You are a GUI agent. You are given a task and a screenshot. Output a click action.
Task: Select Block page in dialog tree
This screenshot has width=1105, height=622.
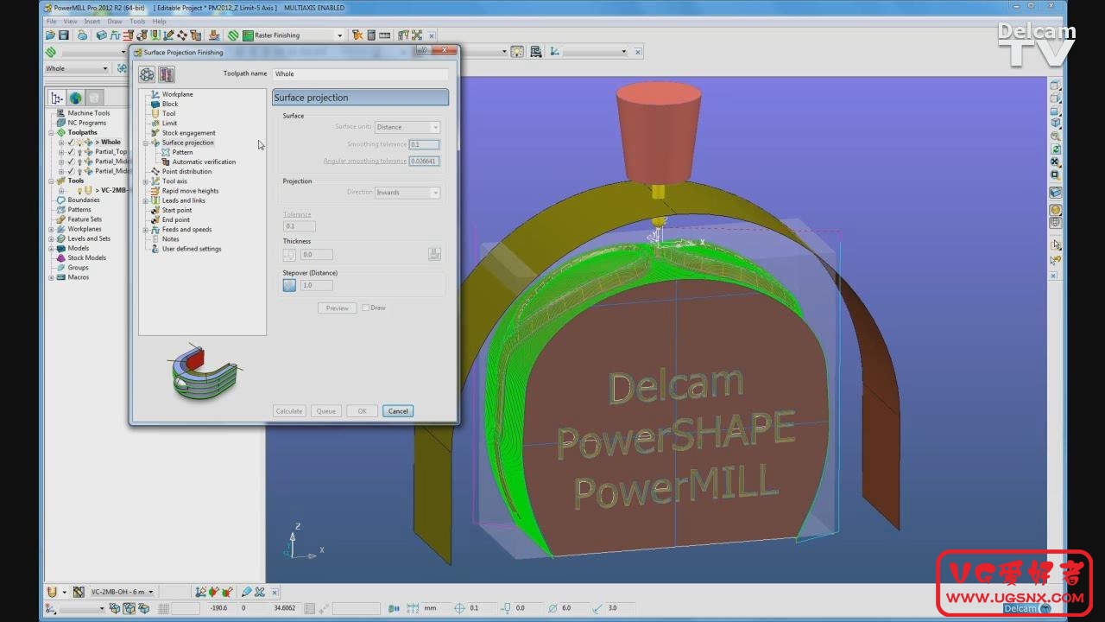[169, 104]
